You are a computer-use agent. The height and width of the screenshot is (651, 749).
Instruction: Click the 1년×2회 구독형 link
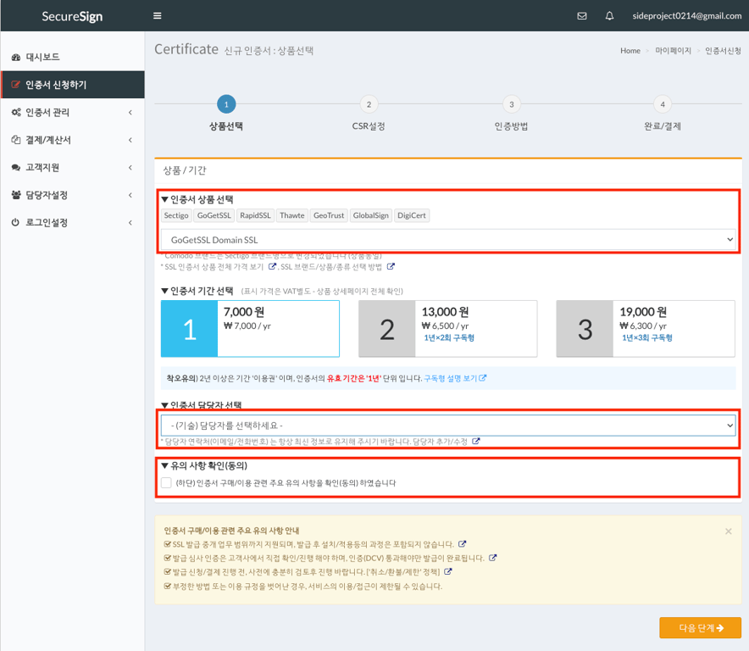449,338
